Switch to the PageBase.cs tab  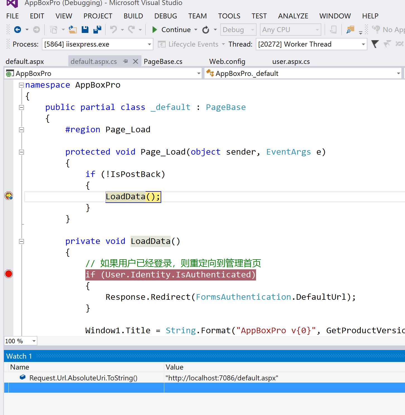pos(163,61)
